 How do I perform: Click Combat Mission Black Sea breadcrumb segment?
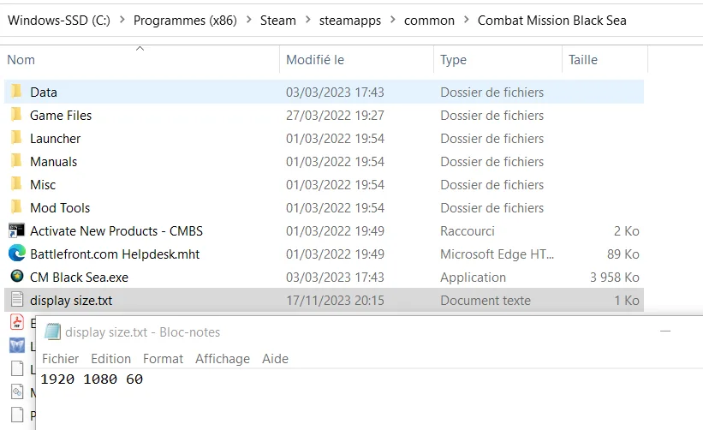pyautogui.click(x=552, y=21)
